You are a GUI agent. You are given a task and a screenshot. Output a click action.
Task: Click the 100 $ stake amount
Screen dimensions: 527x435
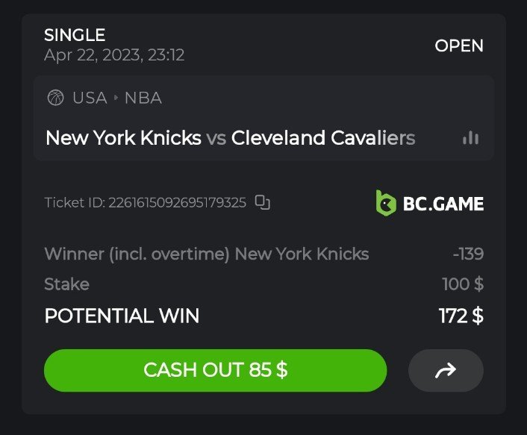point(463,284)
